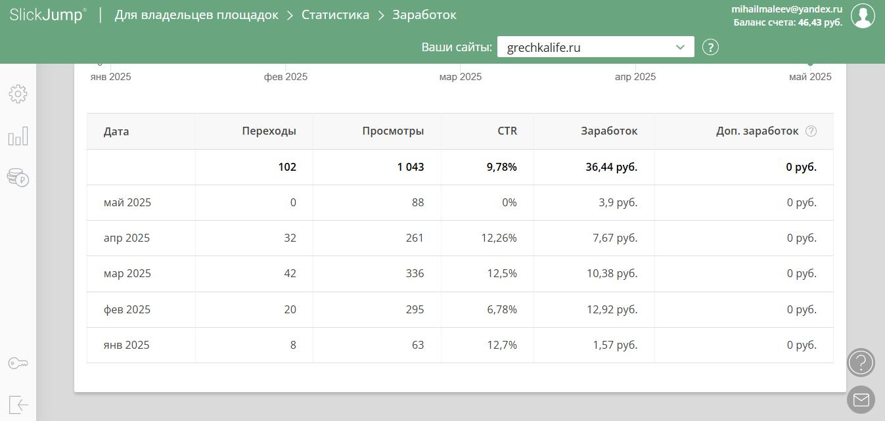Open the Статистика breadcrumb

(335, 15)
